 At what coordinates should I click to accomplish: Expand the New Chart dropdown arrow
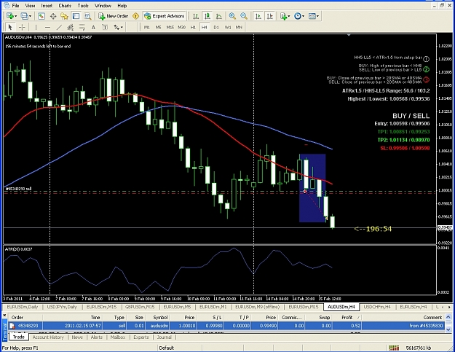pyautogui.click(x=16, y=16)
